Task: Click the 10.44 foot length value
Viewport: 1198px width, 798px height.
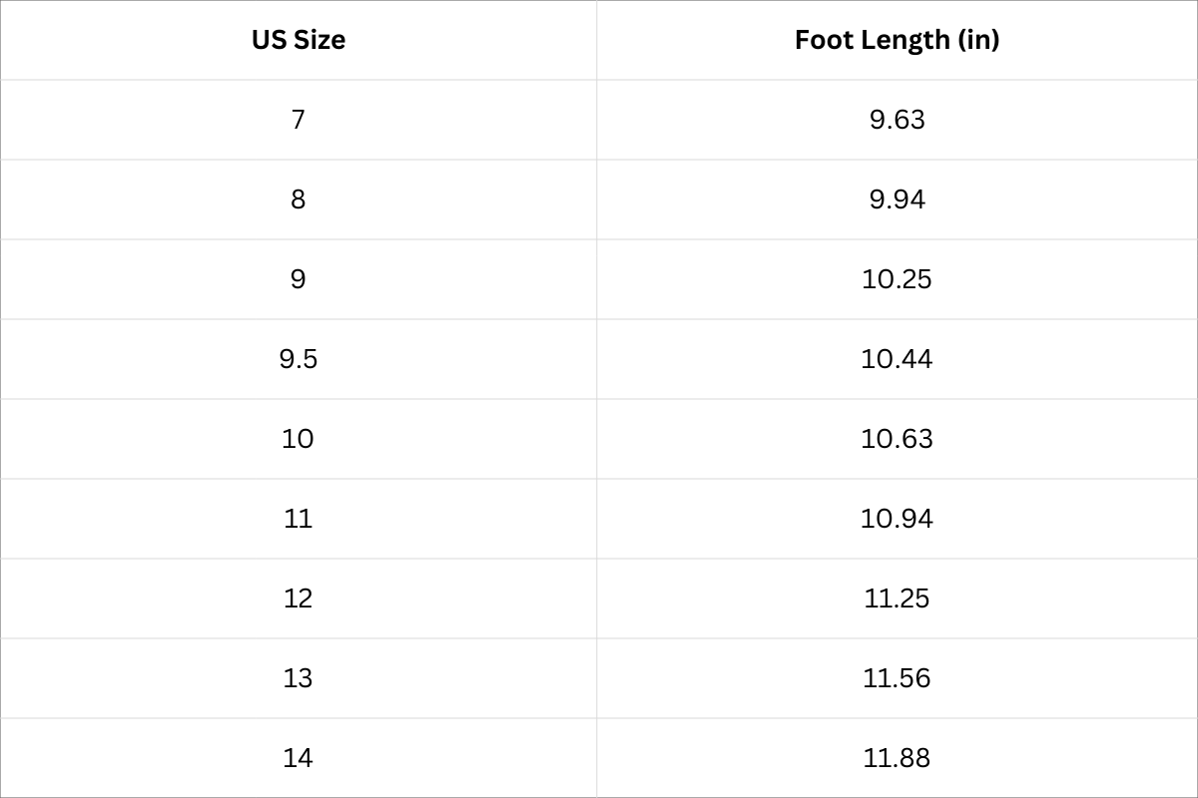Action: (x=897, y=359)
